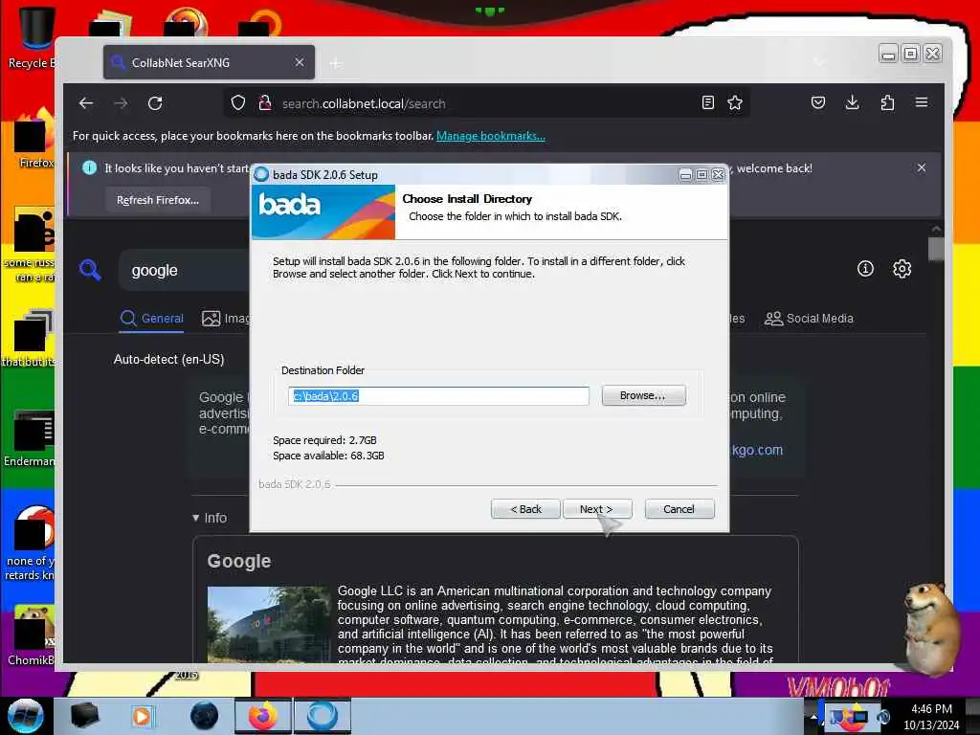Click Browse to choose another folder

coord(643,395)
